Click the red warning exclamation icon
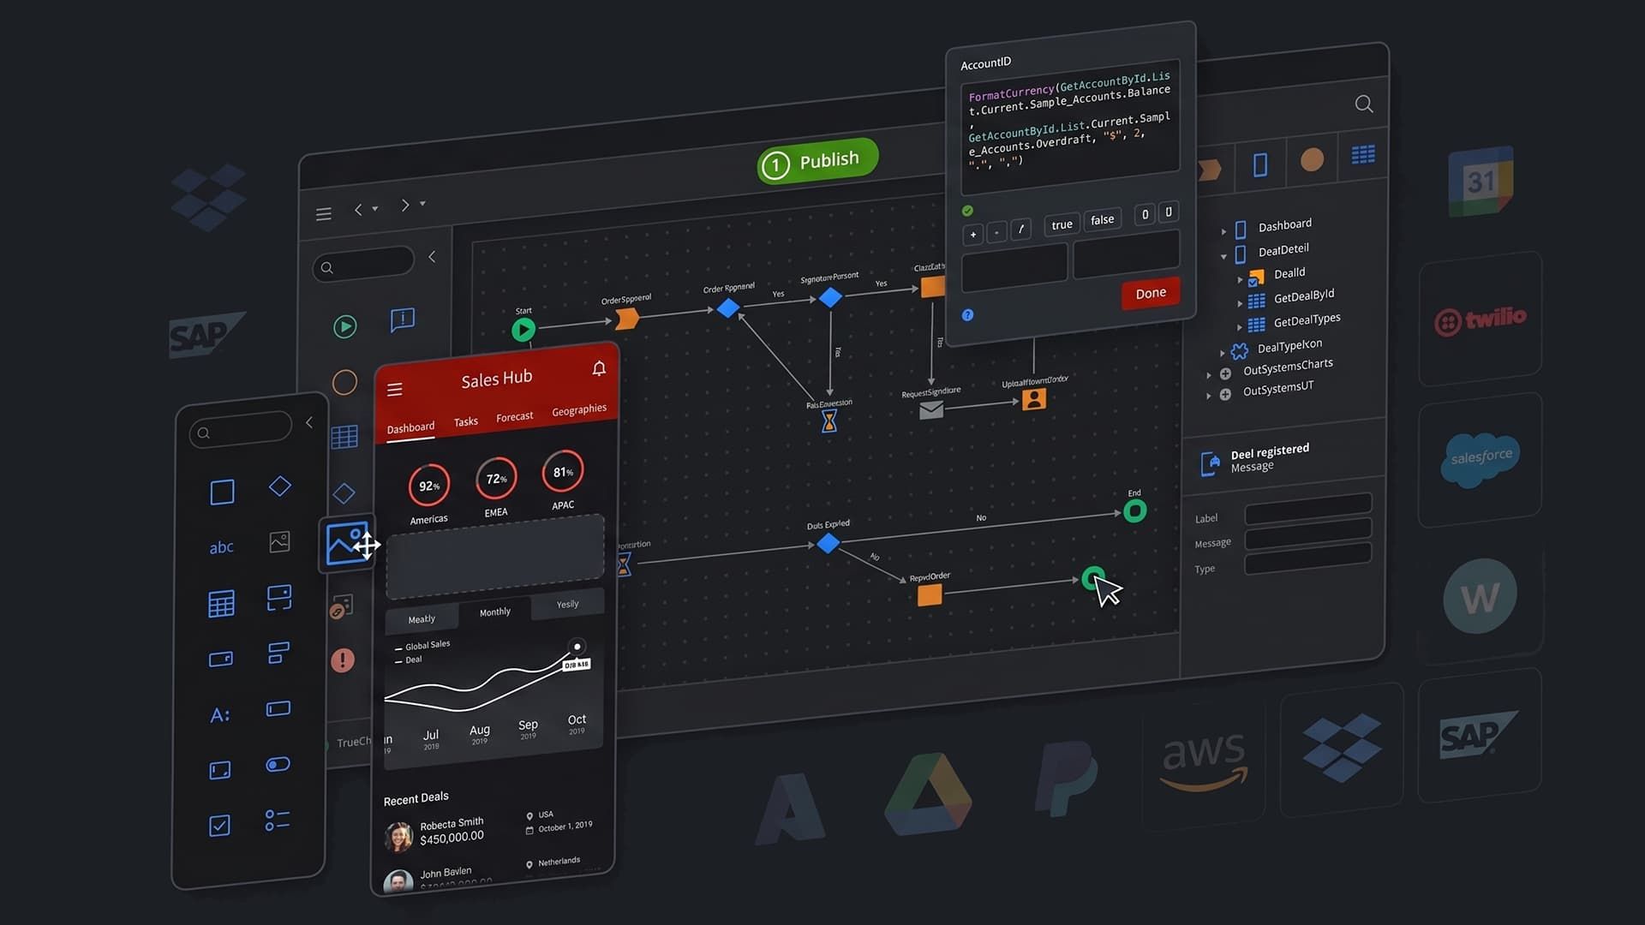 [343, 659]
